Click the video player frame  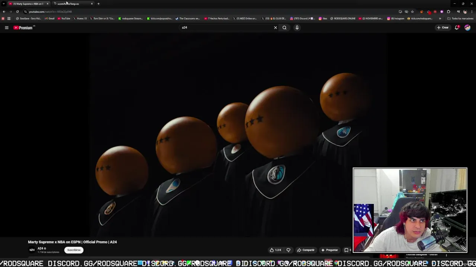238,135
